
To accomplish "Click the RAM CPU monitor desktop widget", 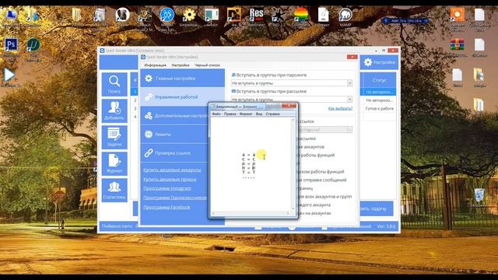I will (x=406, y=21).
